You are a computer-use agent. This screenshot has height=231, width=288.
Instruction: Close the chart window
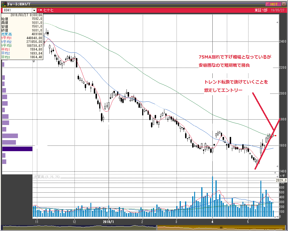point(284,4)
